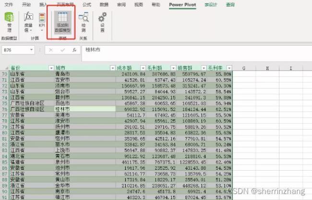Screen dimensions: 312x200
Task: Select margin value 62.51% in row 76
Action: pos(220,109)
